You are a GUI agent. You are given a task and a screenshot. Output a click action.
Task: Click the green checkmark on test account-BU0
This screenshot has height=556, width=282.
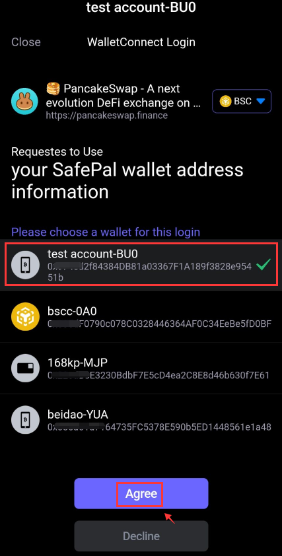click(263, 265)
